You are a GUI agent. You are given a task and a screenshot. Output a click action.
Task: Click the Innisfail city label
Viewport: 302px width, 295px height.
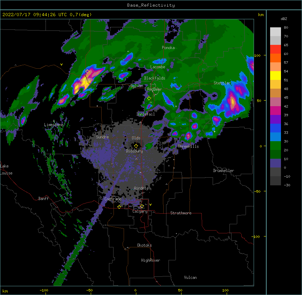tap(145, 114)
